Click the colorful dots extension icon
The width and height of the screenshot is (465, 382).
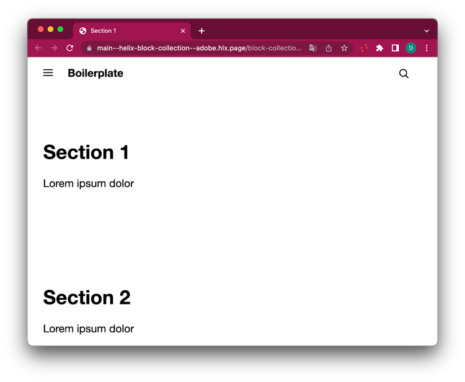click(364, 48)
